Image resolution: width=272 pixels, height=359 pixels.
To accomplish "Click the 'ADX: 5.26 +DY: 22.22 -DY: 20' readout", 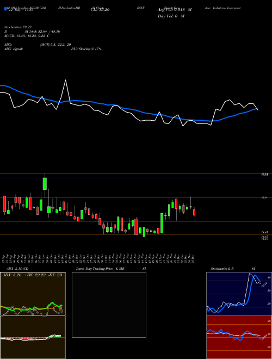I will pos(32,275).
